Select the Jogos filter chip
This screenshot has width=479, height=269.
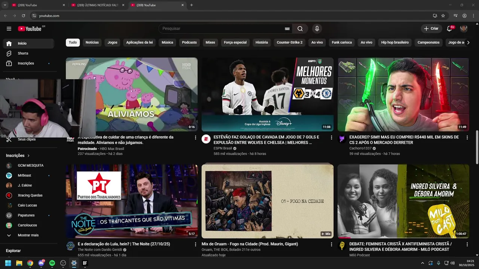click(x=113, y=43)
